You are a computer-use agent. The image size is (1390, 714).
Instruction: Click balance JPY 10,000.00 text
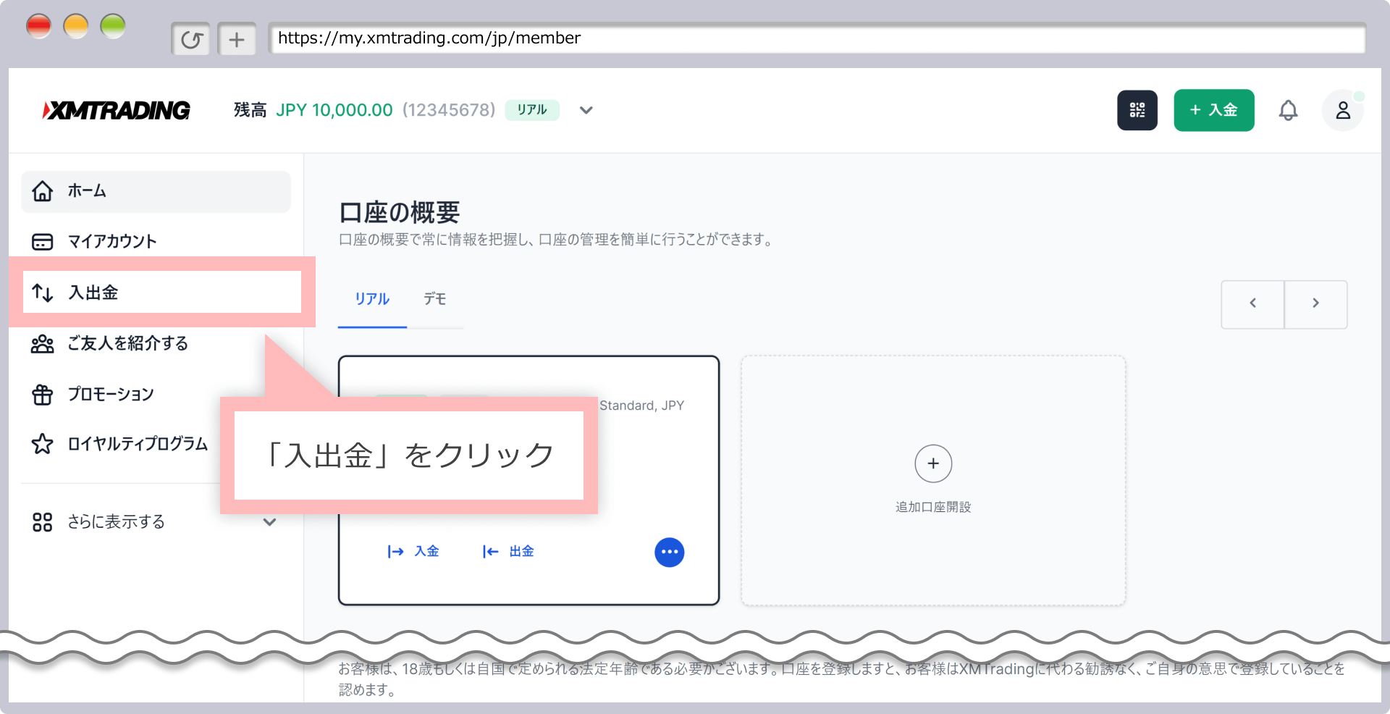tap(334, 110)
